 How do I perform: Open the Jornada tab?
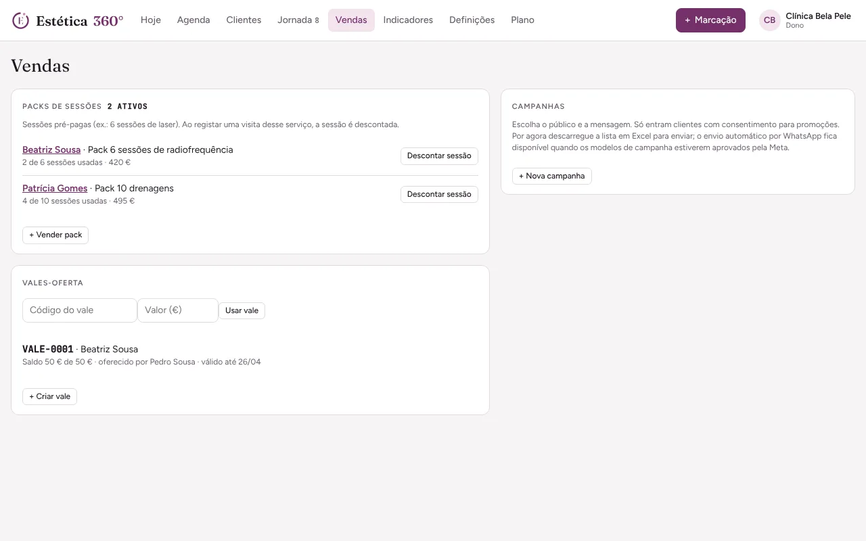pos(298,20)
